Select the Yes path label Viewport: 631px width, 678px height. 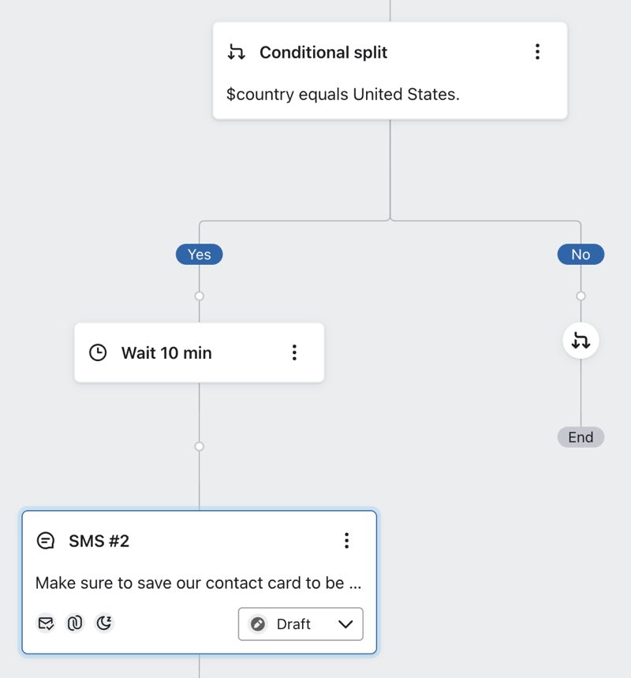pos(199,254)
